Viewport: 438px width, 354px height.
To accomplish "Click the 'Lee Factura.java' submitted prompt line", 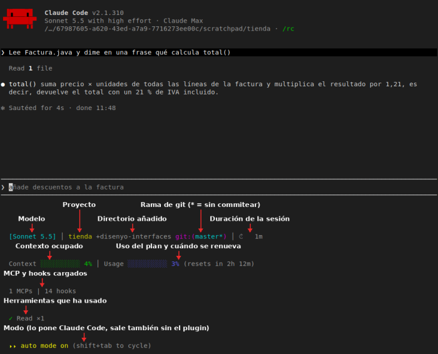I will tap(219, 53).
